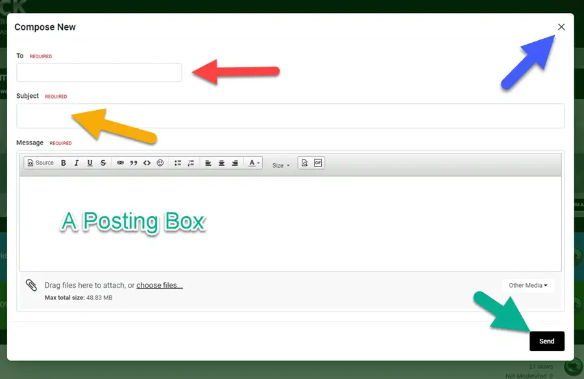Expand the Size dropdown
The height and width of the screenshot is (379, 584).
point(281,165)
